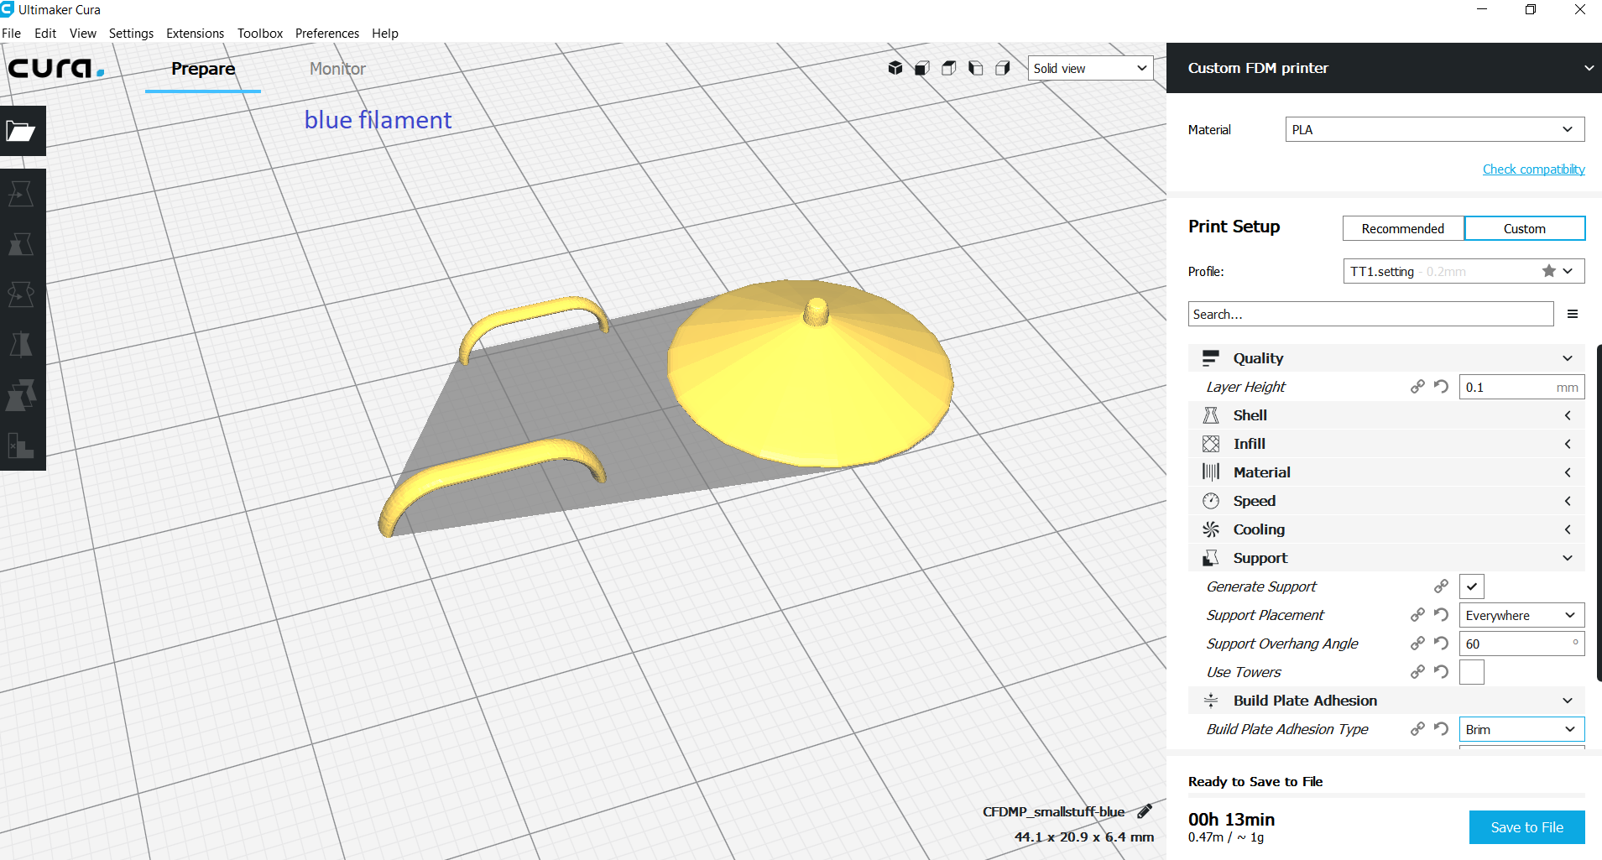This screenshot has width=1602, height=860.
Task: Open the TT1.setting profile dropdown
Action: point(1464,271)
